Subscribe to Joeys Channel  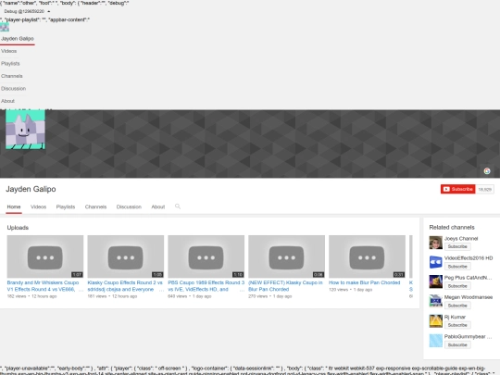[x=457, y=246]
